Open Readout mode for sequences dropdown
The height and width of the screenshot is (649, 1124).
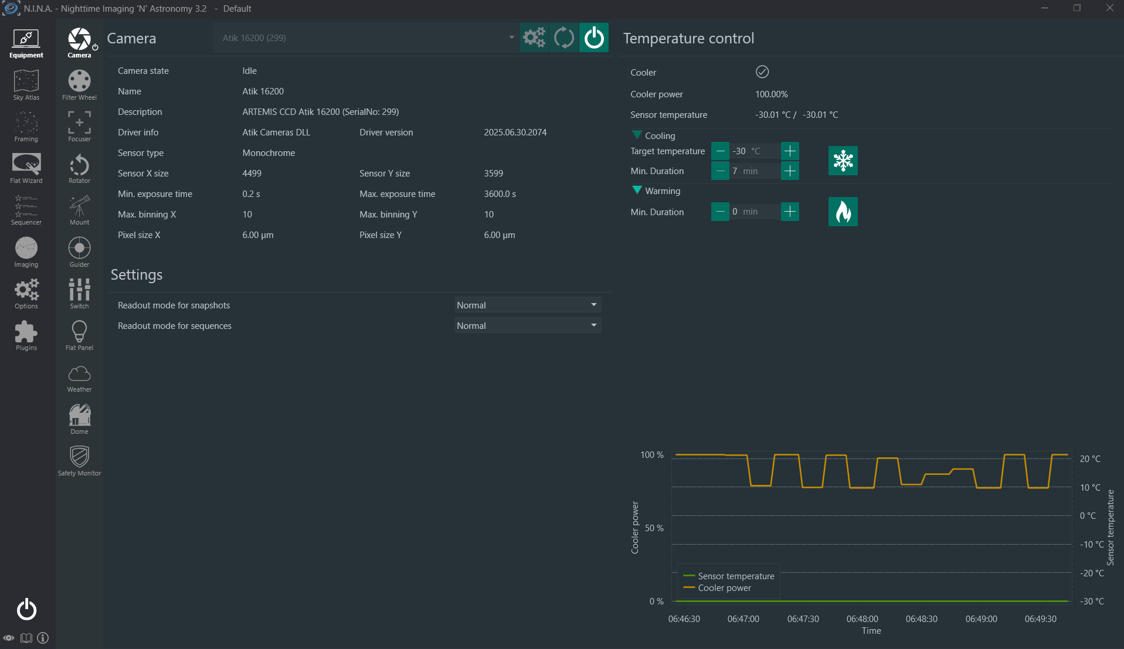(x=528, y=325)
